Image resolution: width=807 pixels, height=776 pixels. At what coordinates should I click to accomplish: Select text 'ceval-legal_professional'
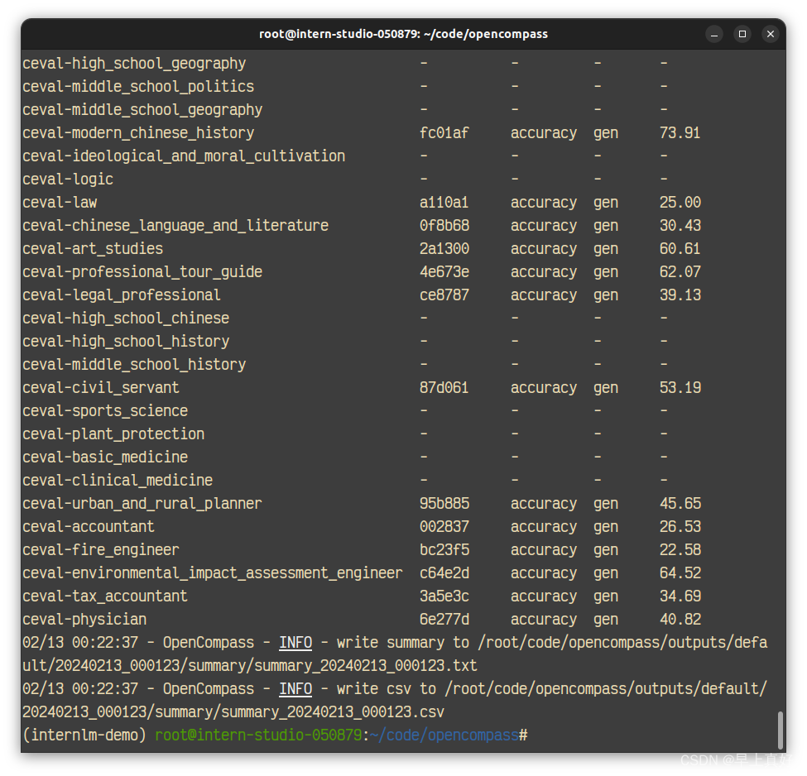coord(122,295)
